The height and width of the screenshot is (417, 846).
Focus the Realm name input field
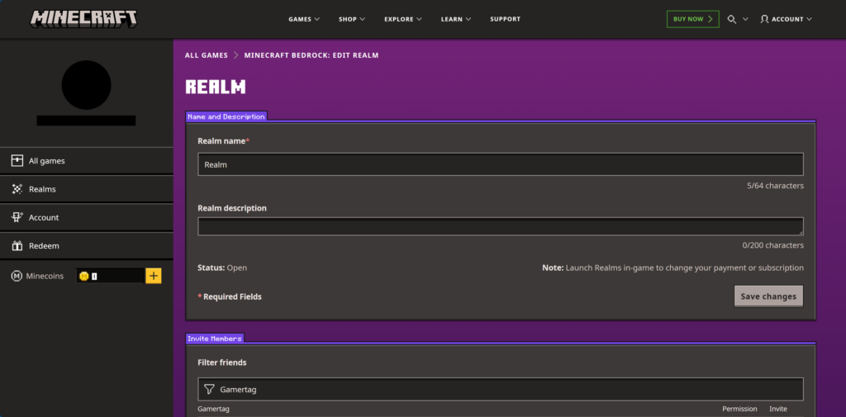click(501, 164)
